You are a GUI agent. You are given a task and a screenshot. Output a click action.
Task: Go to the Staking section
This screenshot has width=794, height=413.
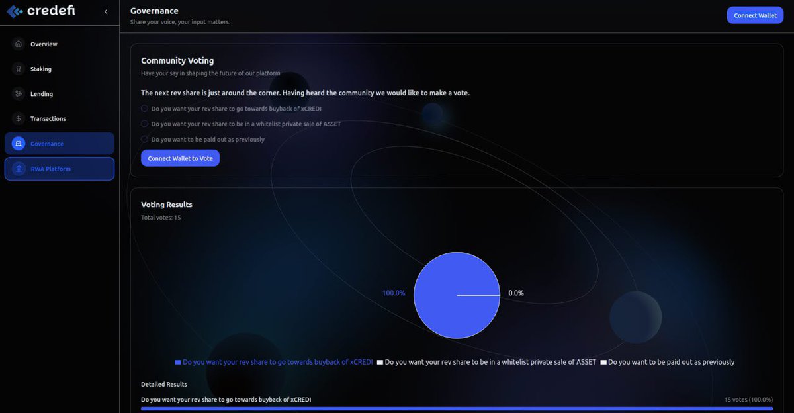point(60,69)
